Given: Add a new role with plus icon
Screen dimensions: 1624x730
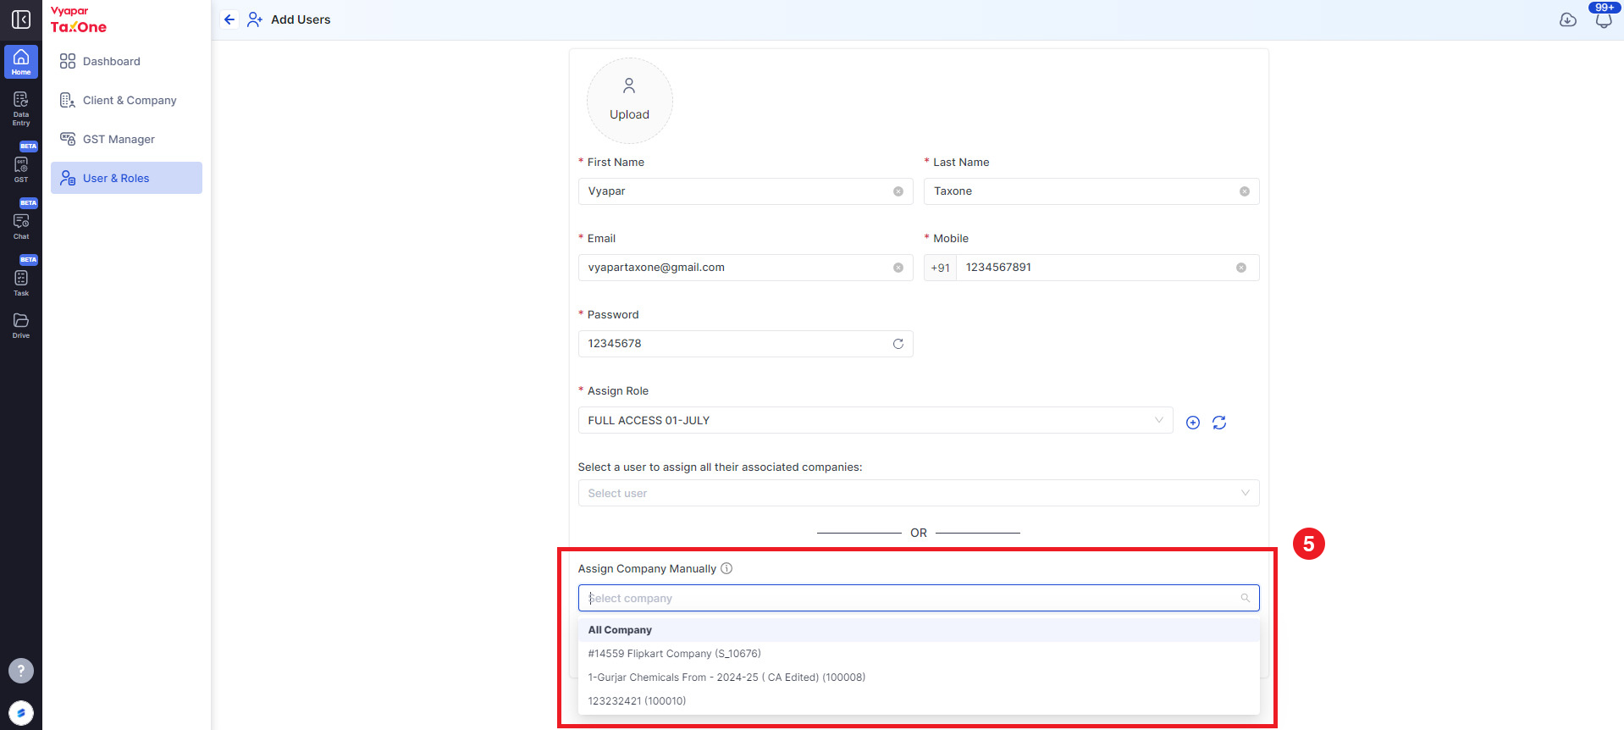Looking at the screenshot, I should pyautogui.click(x=1193, y=423).
